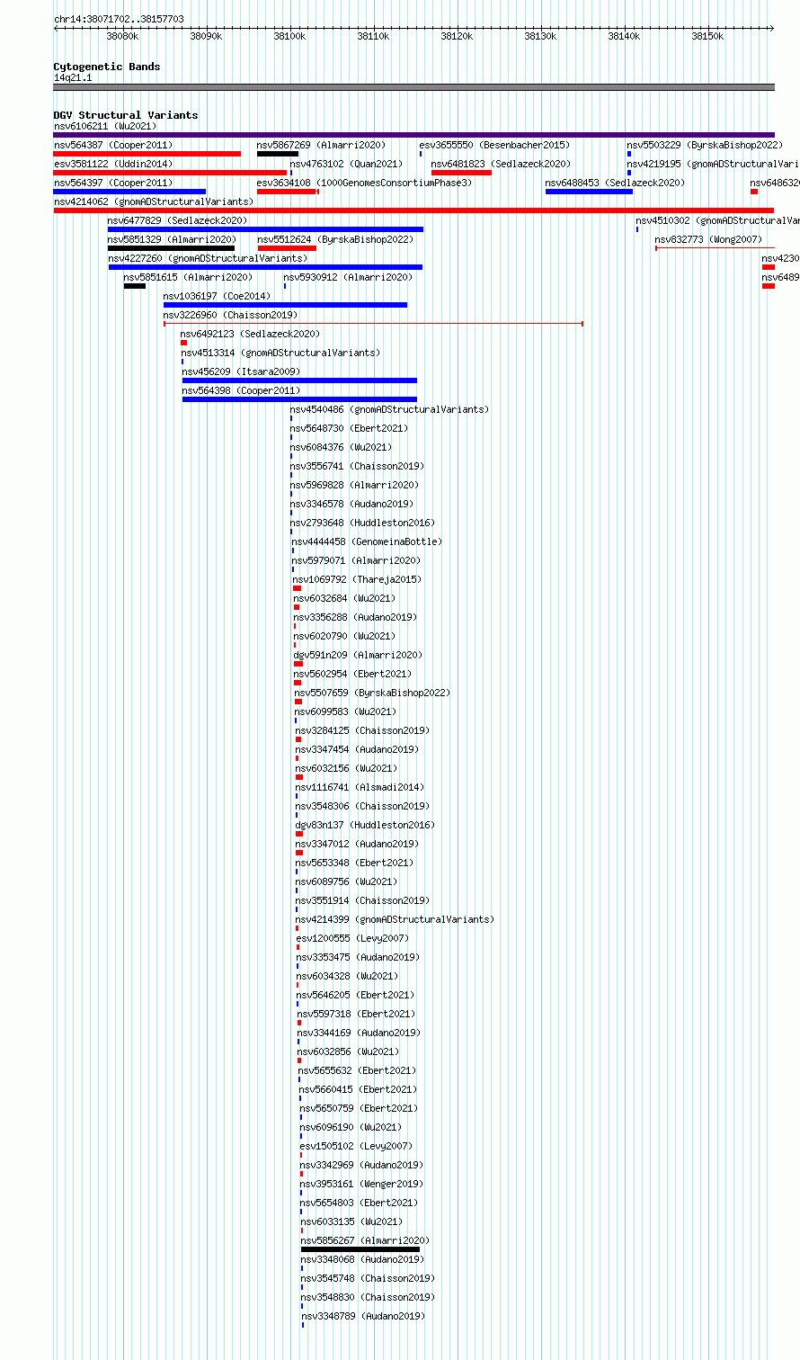Viewport: 800px width, 1360px height.
Task: Open the nsv5503229 (ByrskaBishop2022) label
Action: click(x=705, y=145)
